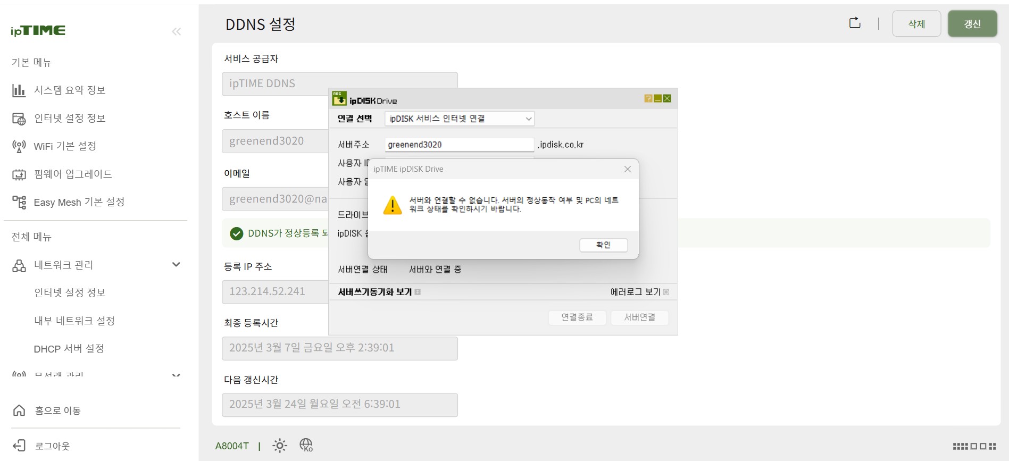Click the 다음 갱신시간 field

click(x=340, y=405)
